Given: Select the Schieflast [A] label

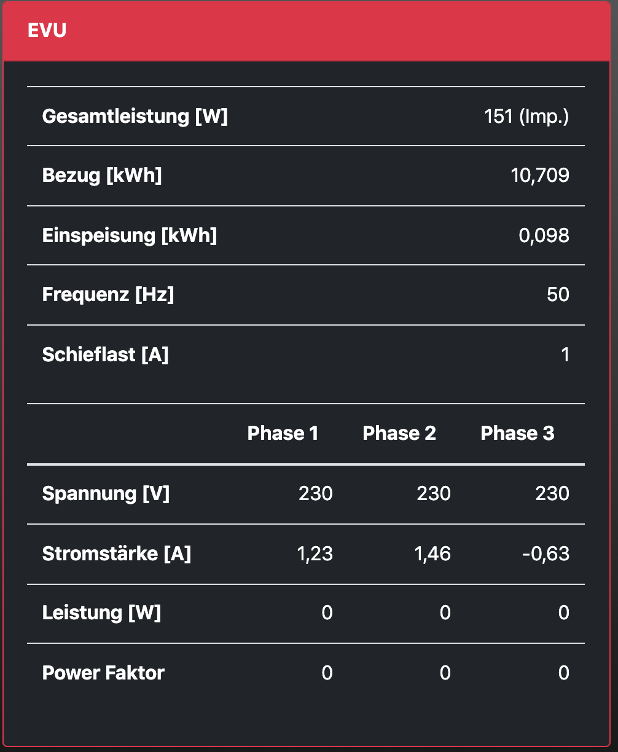Looking at the screenshot, I should click(105, 354).
